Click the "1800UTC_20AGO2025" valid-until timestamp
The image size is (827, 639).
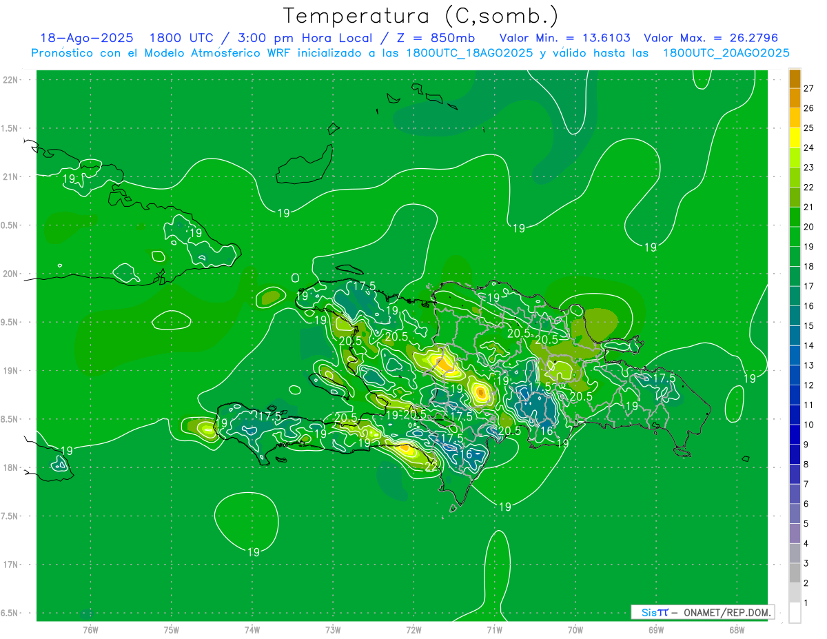[x=726, y=53]
